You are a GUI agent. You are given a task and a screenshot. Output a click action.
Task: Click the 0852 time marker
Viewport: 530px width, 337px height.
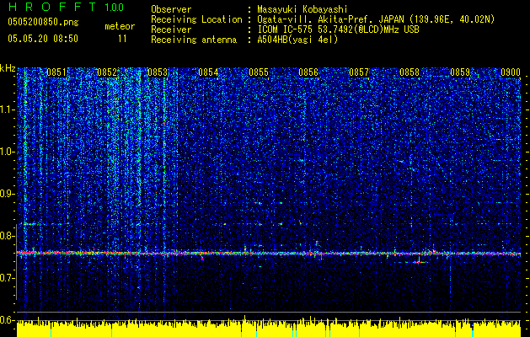point(107,72)
